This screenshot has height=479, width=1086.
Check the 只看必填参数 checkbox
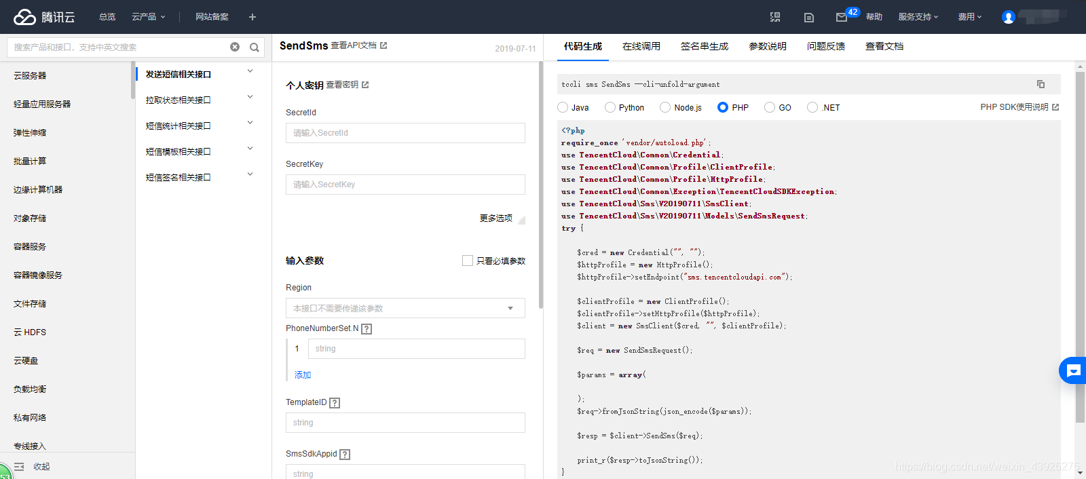(x=468, y=261)
